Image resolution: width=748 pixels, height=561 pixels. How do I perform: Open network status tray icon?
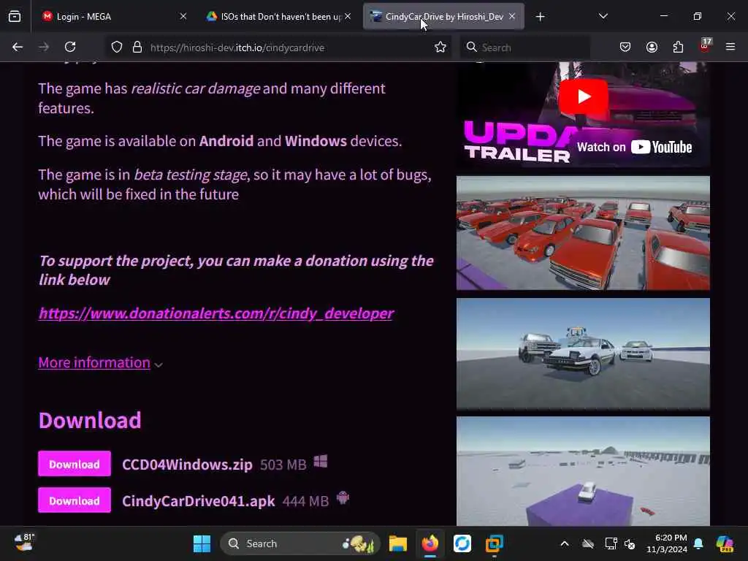point(611,543)
